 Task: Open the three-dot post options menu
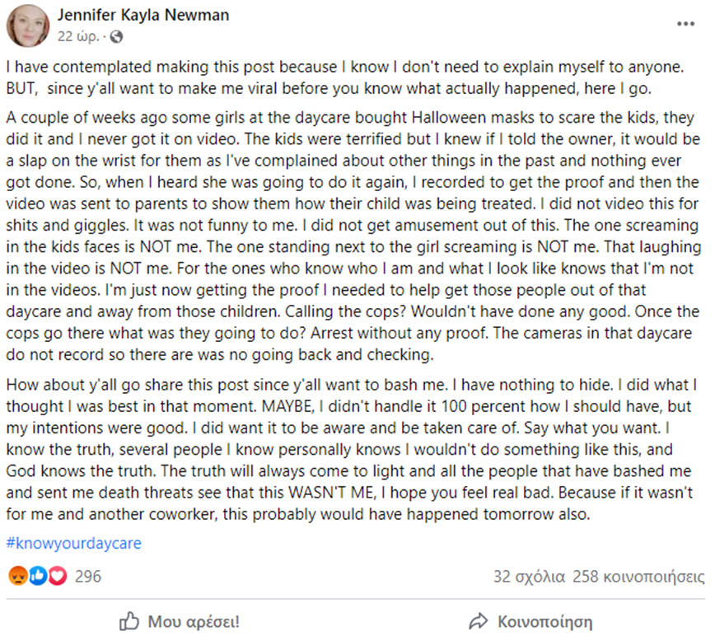[x=685, y=24]
